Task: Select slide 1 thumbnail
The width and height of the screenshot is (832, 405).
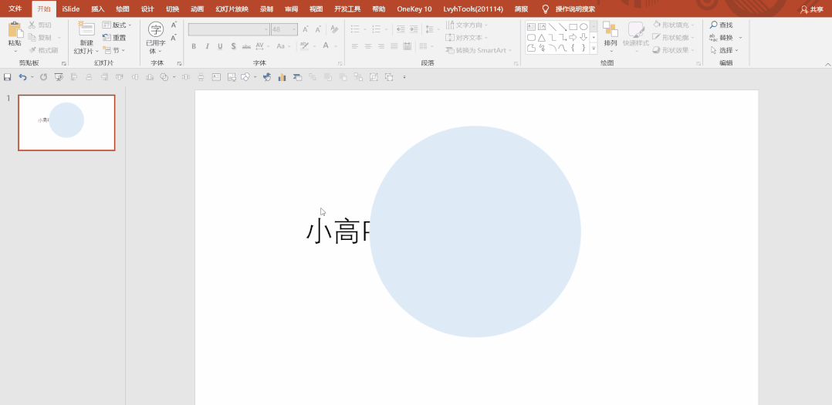Action: (66, 123)
